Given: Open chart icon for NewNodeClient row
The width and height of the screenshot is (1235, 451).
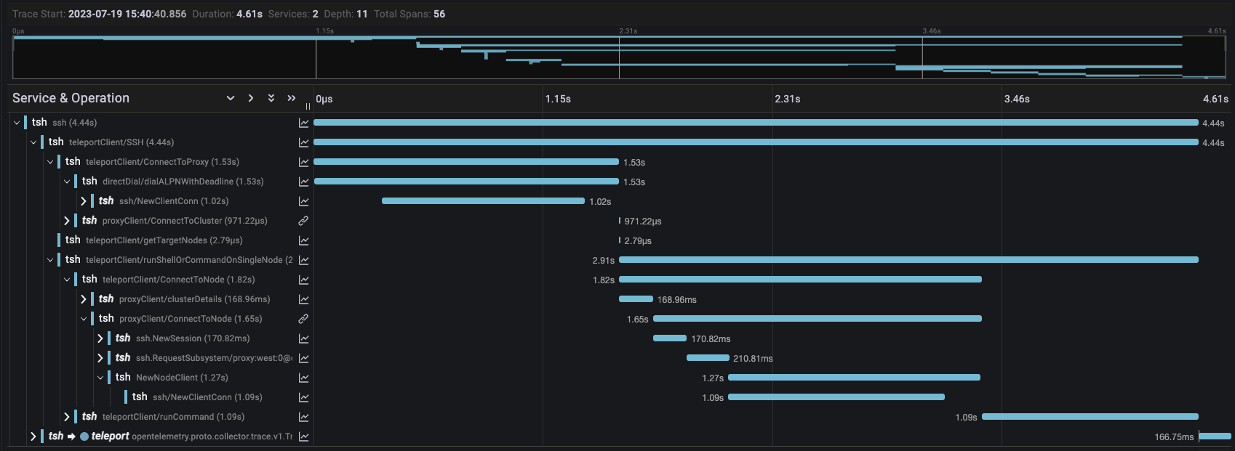Looking at the screenshot, I should click(x=304, y=378).
